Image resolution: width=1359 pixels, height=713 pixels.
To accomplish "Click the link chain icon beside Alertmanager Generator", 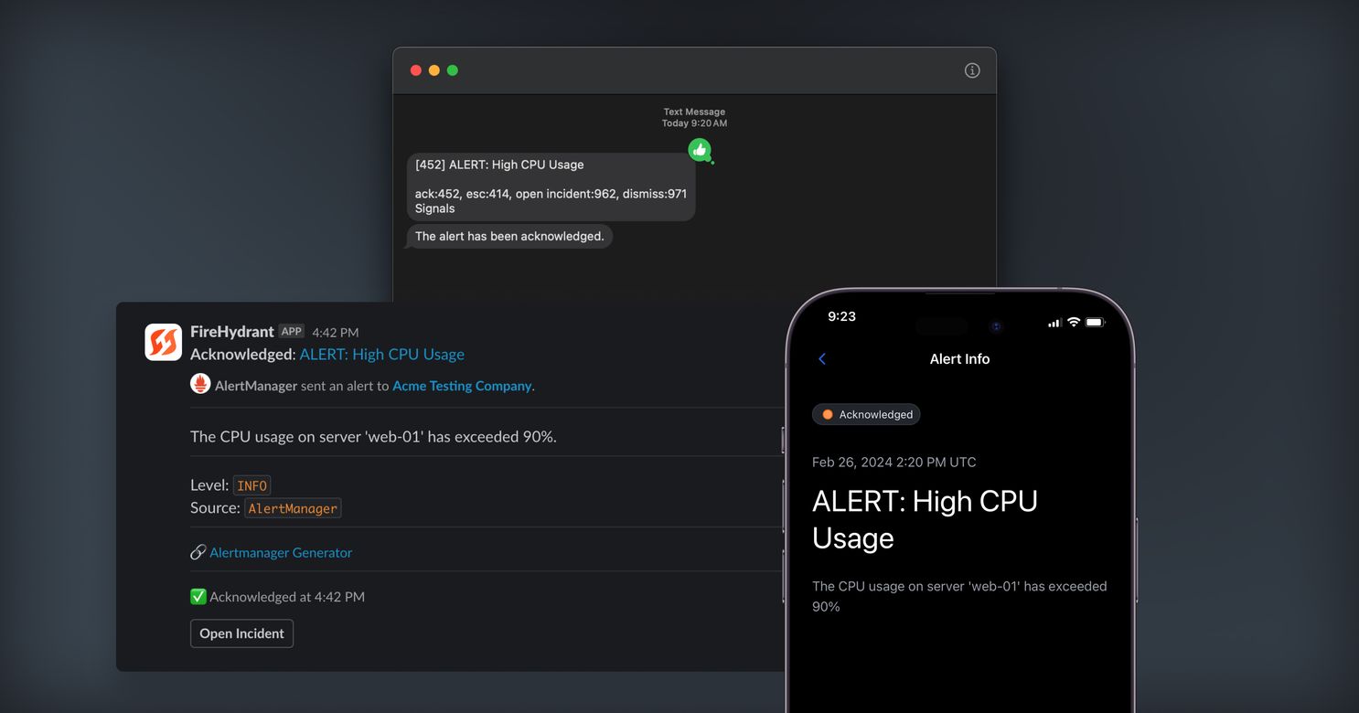I will [x=198, y=552].
